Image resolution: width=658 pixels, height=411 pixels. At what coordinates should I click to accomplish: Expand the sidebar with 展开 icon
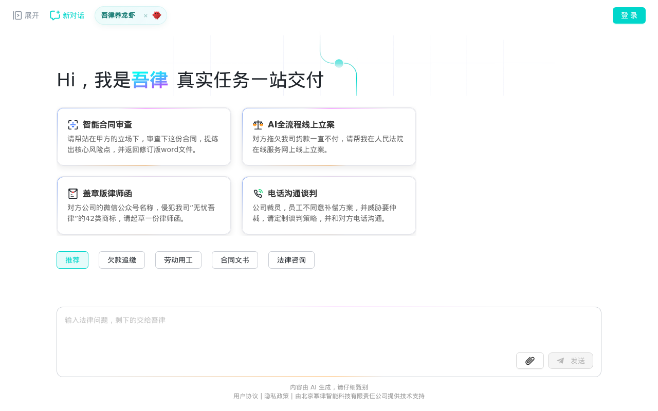pyautogui.click(x=17, y=15)
